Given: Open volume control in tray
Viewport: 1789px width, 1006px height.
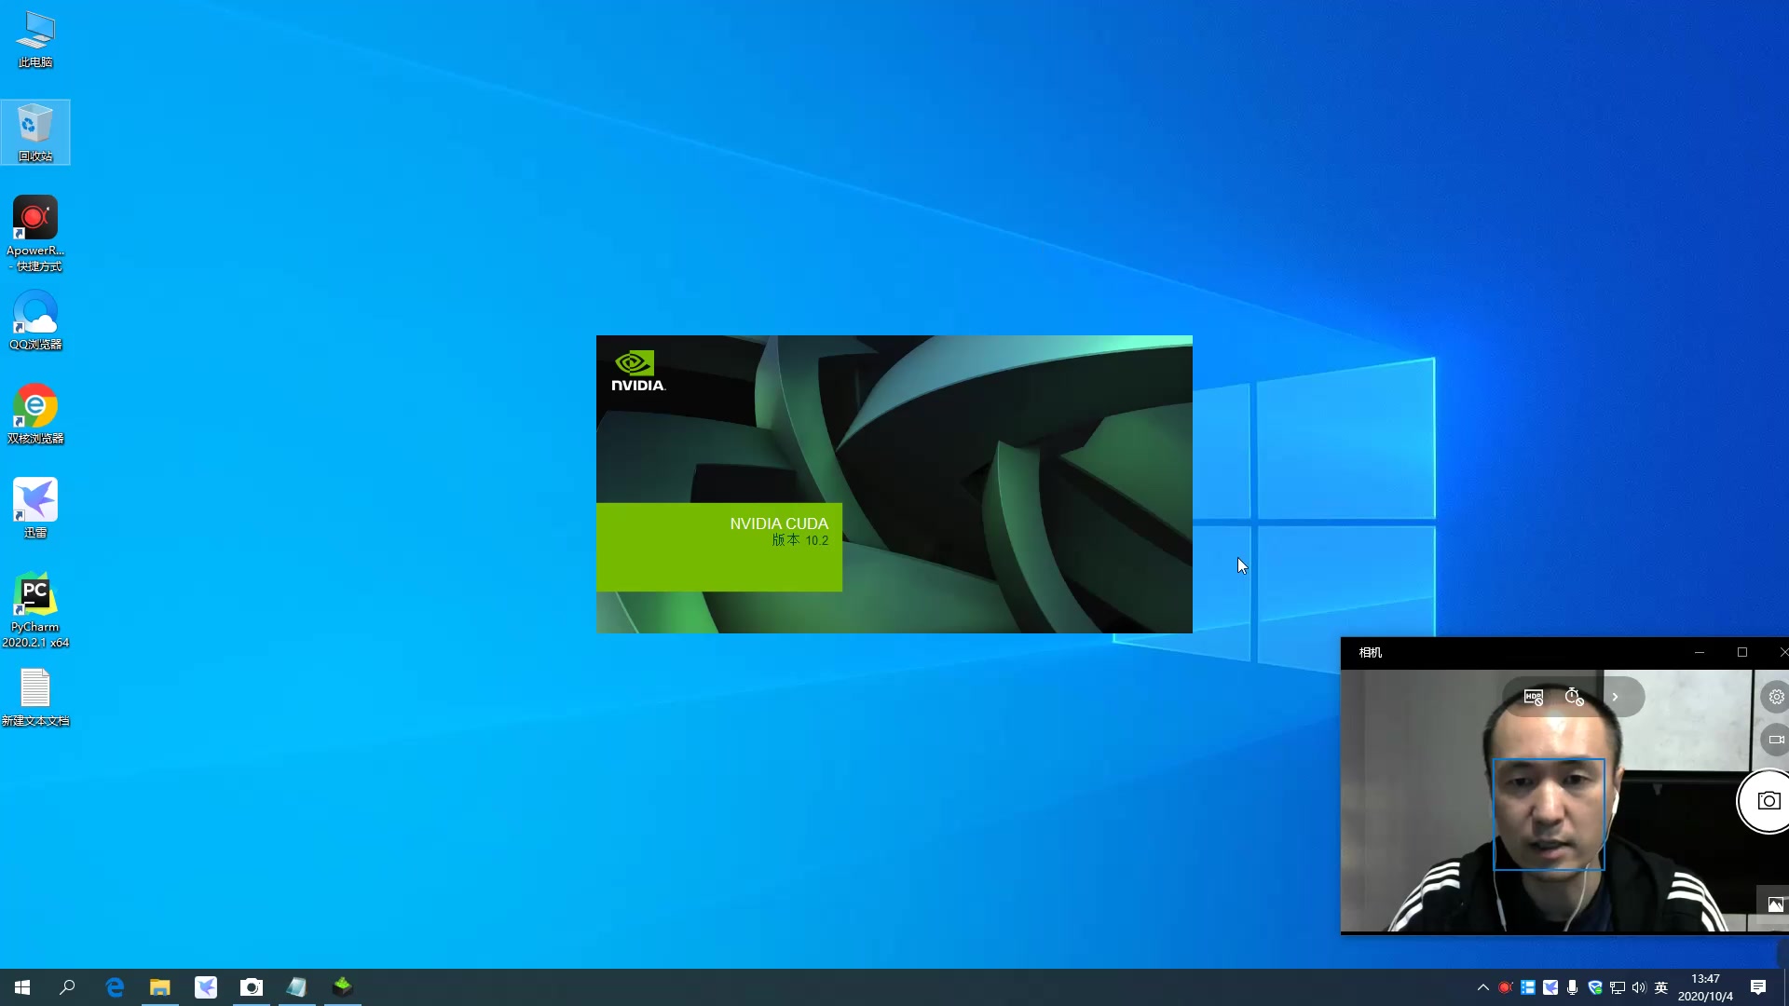Looking at the screenshot, I should 1639,987.
